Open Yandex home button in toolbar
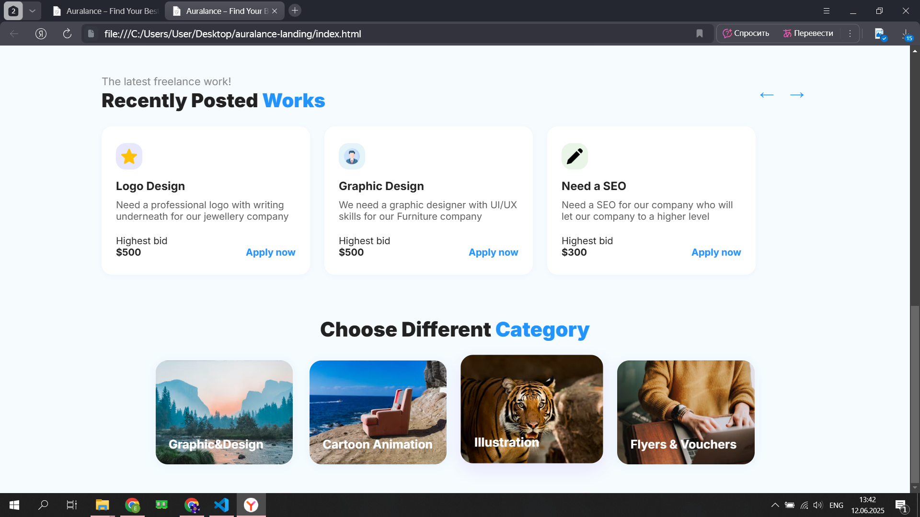 [x=41, y=34]
